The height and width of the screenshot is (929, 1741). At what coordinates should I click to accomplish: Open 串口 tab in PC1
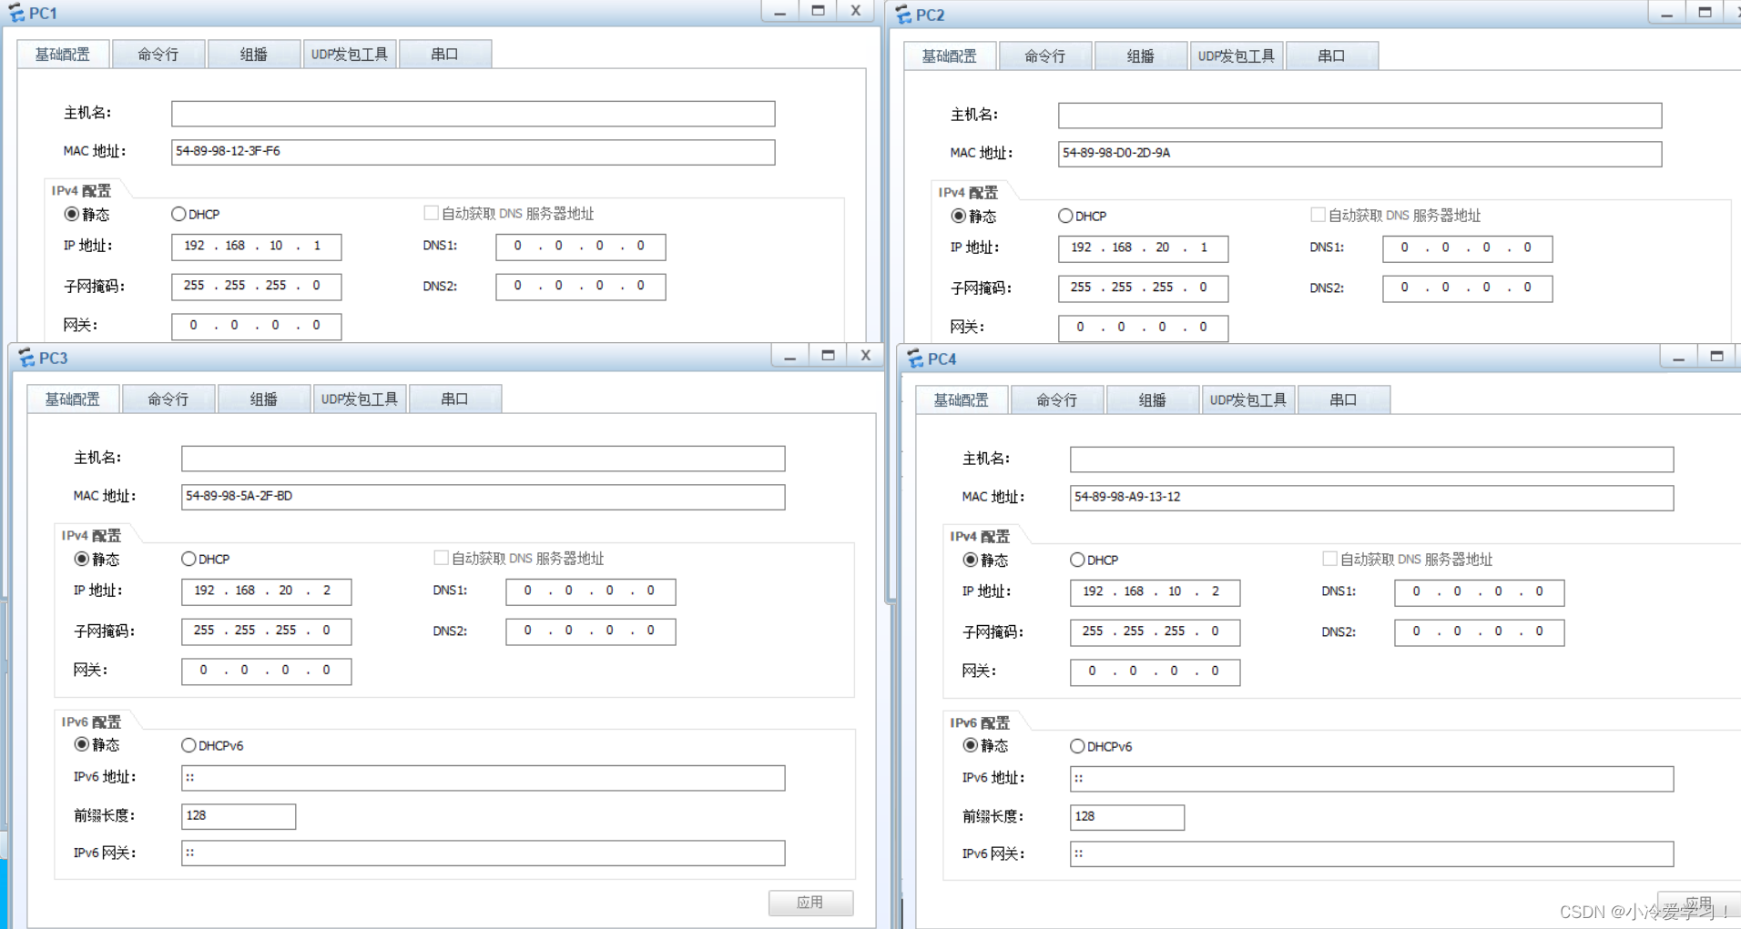pyautogui.click(x=445, y=54)
